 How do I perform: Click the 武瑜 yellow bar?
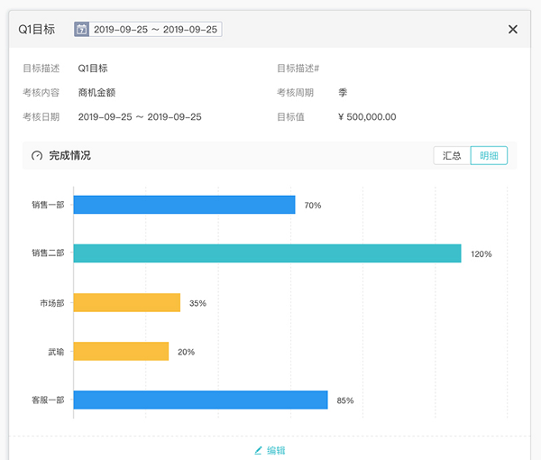121,351
